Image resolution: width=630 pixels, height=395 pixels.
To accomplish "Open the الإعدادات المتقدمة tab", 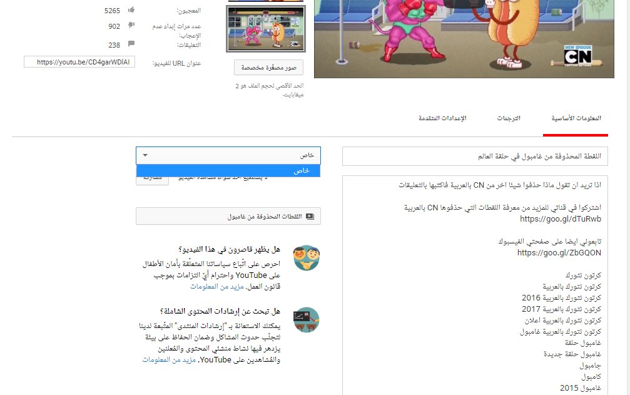I will (442, 118).
